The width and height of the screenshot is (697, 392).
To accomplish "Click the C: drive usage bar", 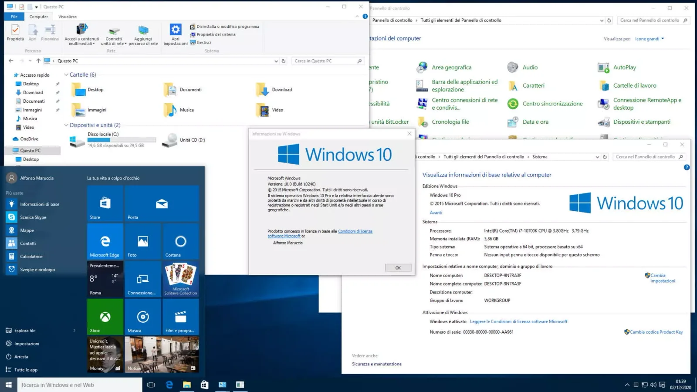I will 122,140.
